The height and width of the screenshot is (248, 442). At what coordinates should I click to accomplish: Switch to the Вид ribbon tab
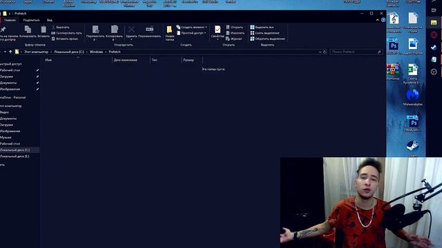[x=50, y=20]
